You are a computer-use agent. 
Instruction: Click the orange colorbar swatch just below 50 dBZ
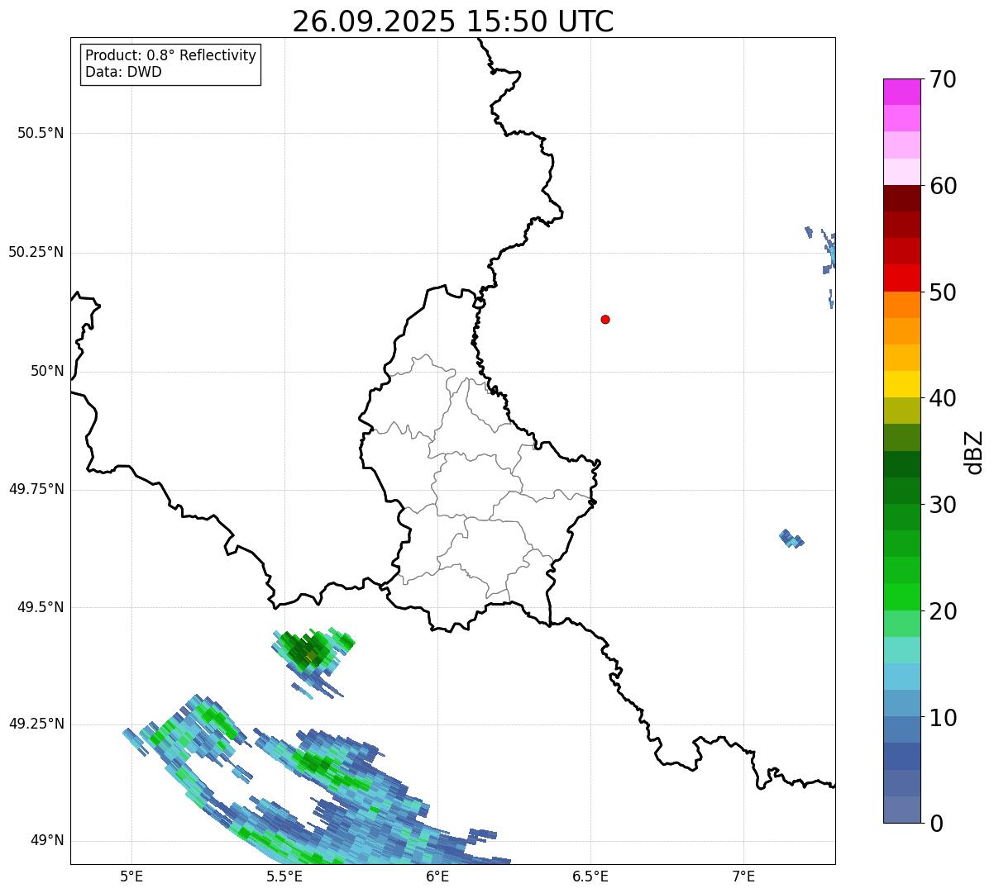pyautogui.click(x=901, y=305)
